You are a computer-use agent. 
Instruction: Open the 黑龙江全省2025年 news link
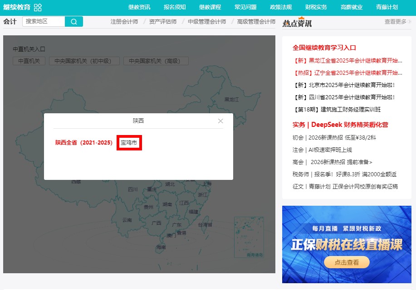(x=348, y=60)
